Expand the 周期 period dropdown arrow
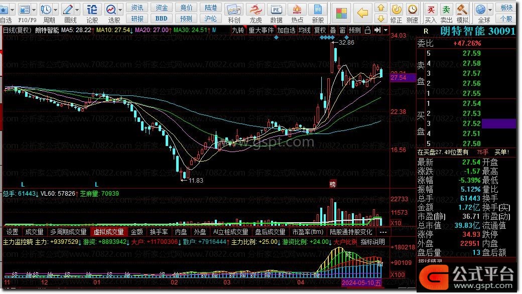 tap(56, 10)
